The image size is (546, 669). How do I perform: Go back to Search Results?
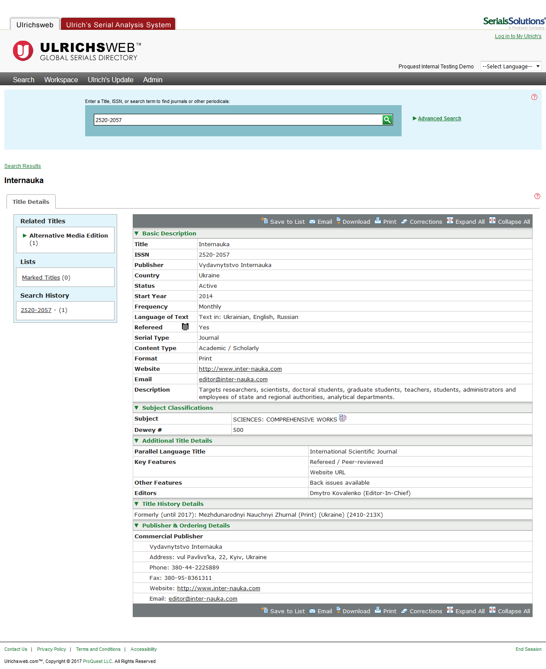(x=22, y=166)
